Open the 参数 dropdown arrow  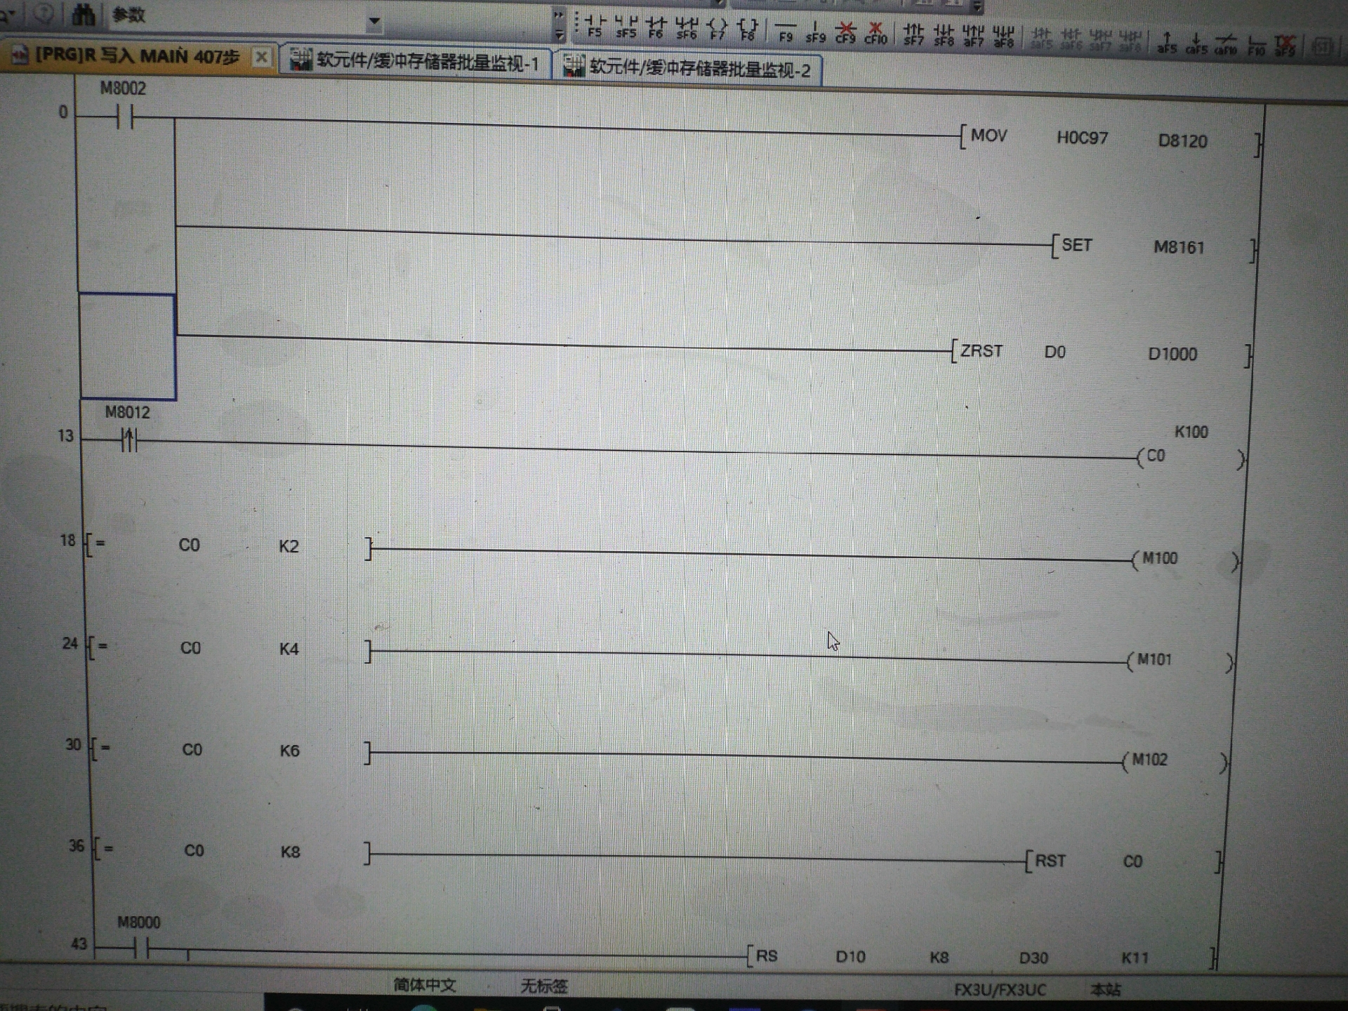(x=374, y=22)
